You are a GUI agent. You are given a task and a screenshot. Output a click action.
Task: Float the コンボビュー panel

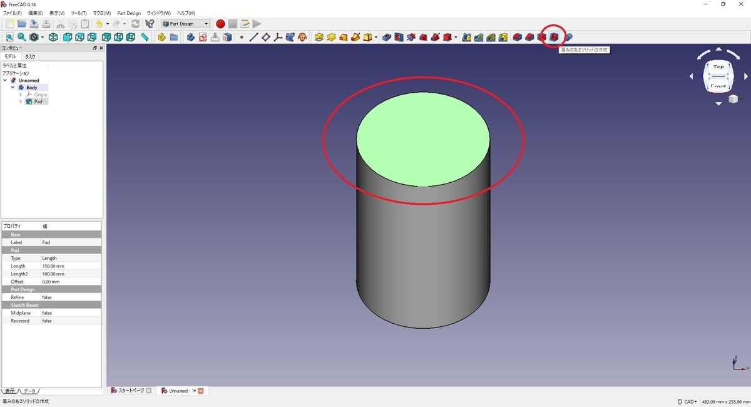click(x=95, y=48)
